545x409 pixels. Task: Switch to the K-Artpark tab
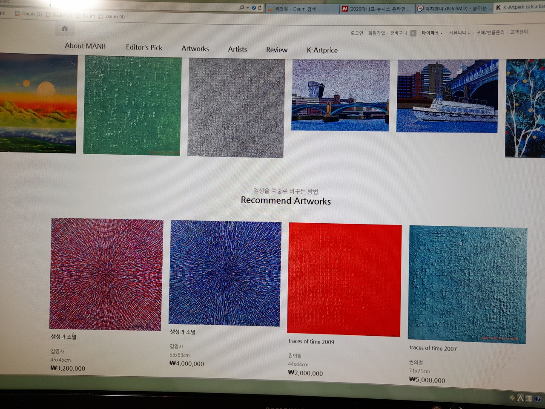pos(519,7)
